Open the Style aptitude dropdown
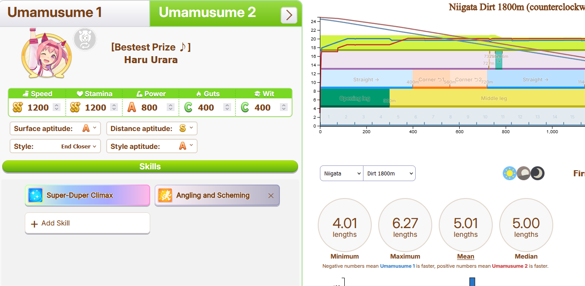The width and height of the screenshot is (585, 286). pyautogui.click(x=151, y=146)
